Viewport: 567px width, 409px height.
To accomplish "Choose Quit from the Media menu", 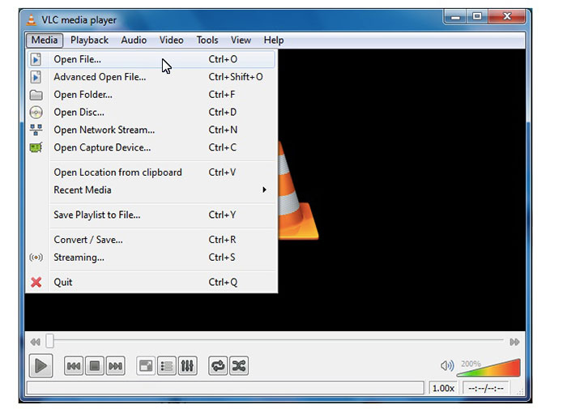I will point(151,282).
